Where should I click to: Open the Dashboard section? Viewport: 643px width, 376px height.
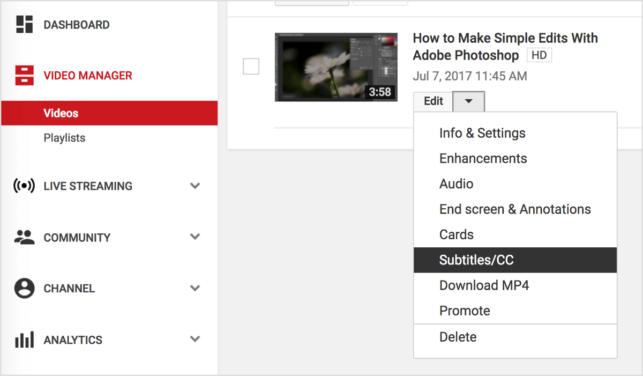click(77, 25)
